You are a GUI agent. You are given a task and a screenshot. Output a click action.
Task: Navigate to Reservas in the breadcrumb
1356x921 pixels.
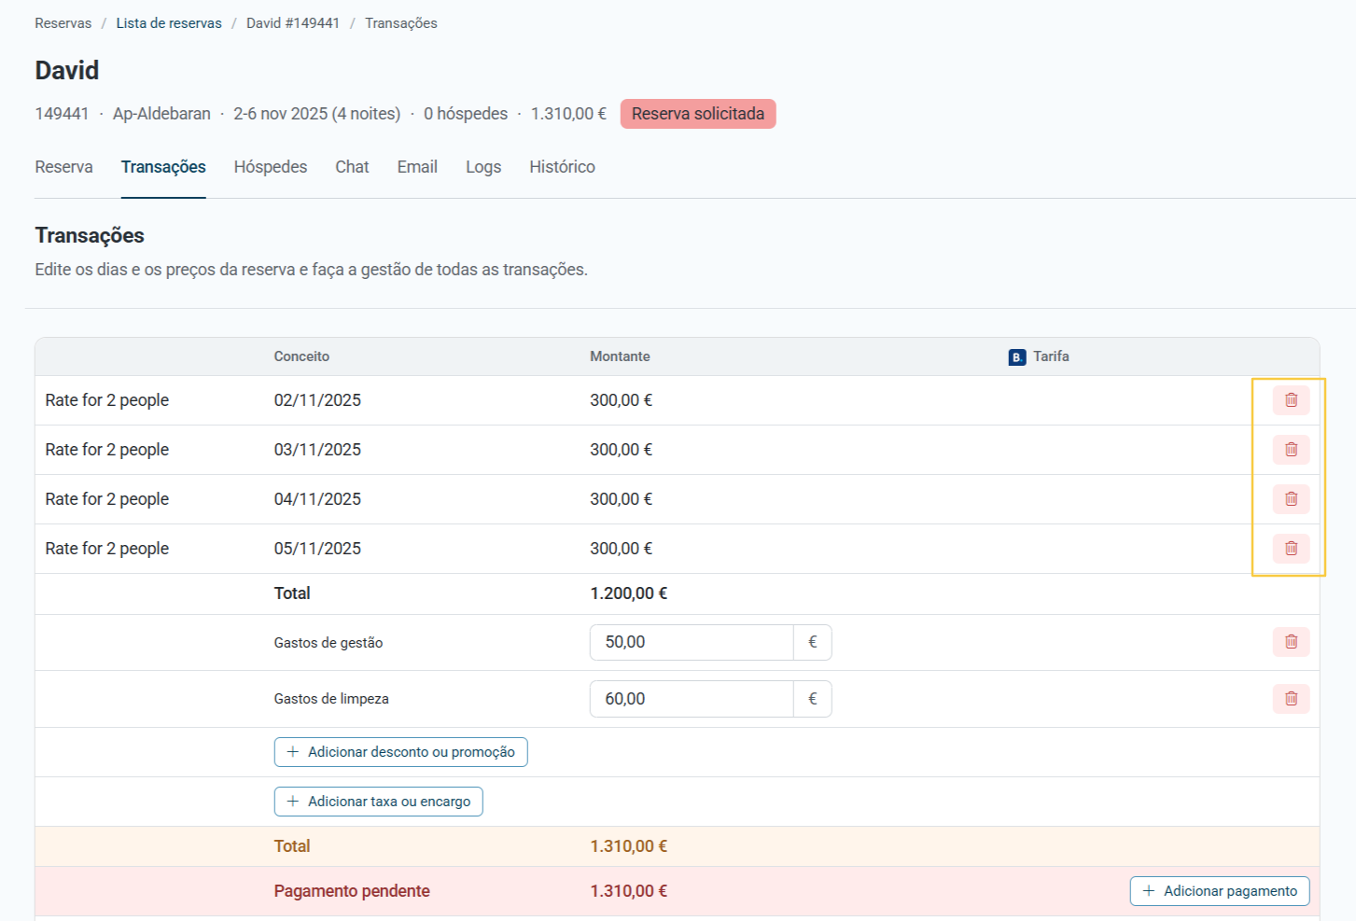[63, 23]
